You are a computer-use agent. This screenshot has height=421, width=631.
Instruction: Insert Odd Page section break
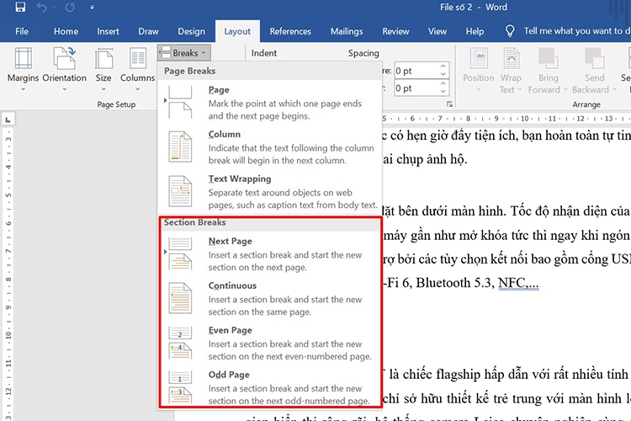pyautogui.click(x=269, y=387)
